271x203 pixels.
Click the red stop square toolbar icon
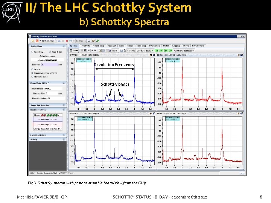(x=67, y=41)
